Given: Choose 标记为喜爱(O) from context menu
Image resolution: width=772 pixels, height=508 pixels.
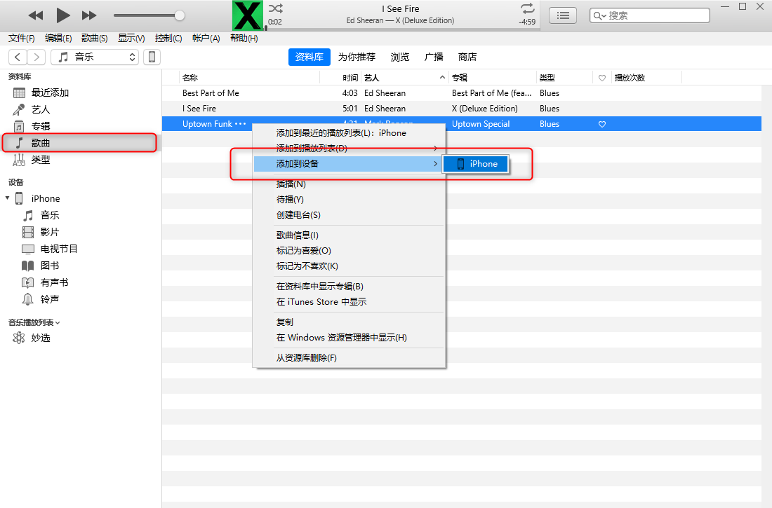Looking at the screenshot, I should point(349,250).
